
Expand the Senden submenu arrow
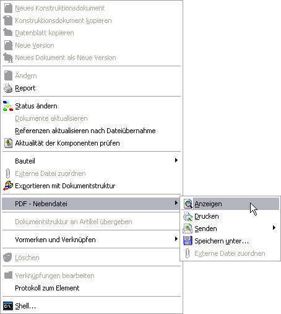[x=274, y=228]
